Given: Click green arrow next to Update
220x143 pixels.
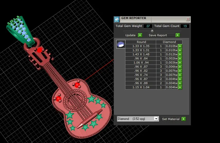Looking at the screenshot, I should click(140, 35).
